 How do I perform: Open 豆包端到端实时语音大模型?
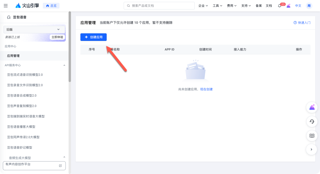pyautogui.click(x=26, y=116)
